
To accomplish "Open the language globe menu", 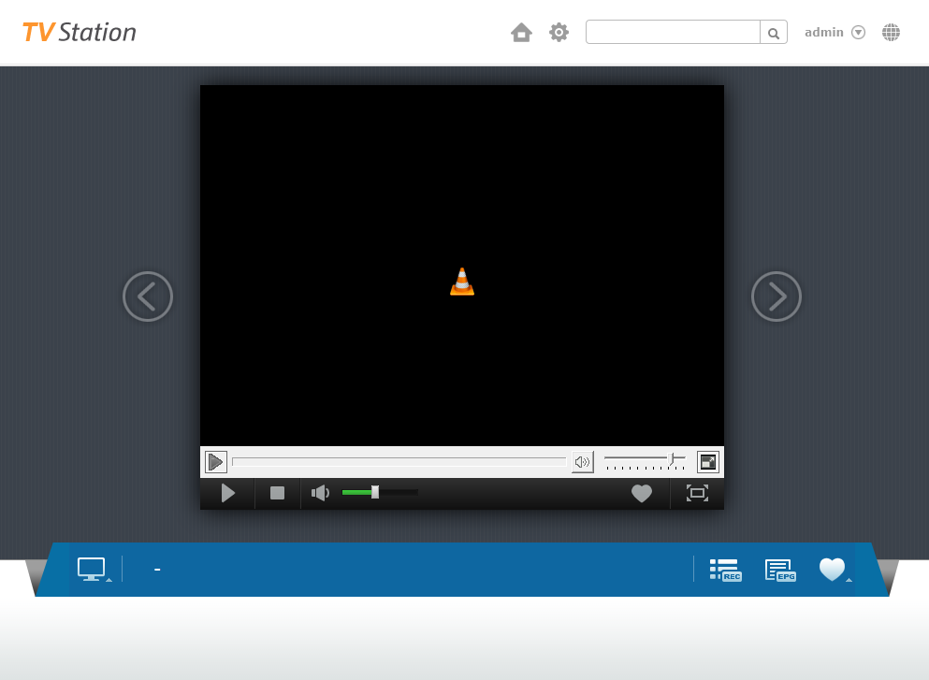I will (x=891, y=32).
